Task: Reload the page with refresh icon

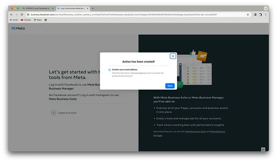Action: 22,15
